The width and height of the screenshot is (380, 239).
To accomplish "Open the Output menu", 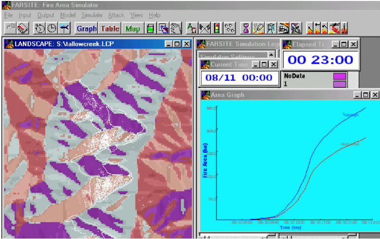I will point(46,15).
